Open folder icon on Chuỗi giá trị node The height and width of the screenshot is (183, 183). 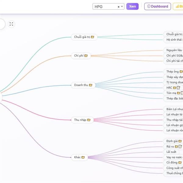pyautogui.click(x=92, y=37)
